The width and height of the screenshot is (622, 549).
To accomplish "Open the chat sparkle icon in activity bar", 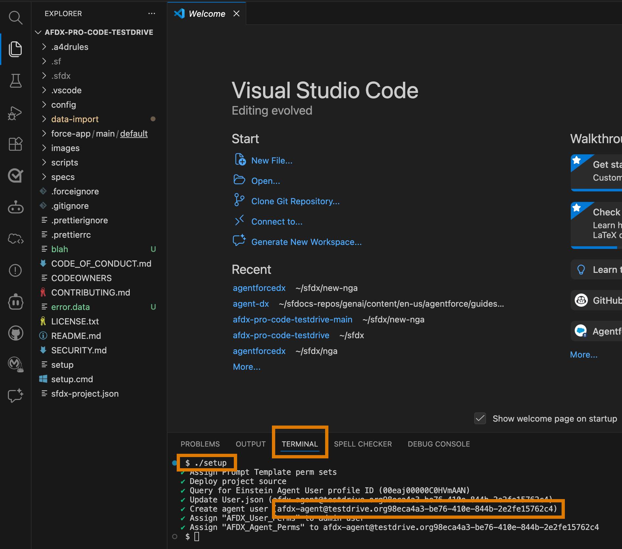I will (15, 396).
